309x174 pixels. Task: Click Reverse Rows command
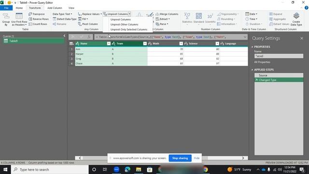[x=39, y=19]
